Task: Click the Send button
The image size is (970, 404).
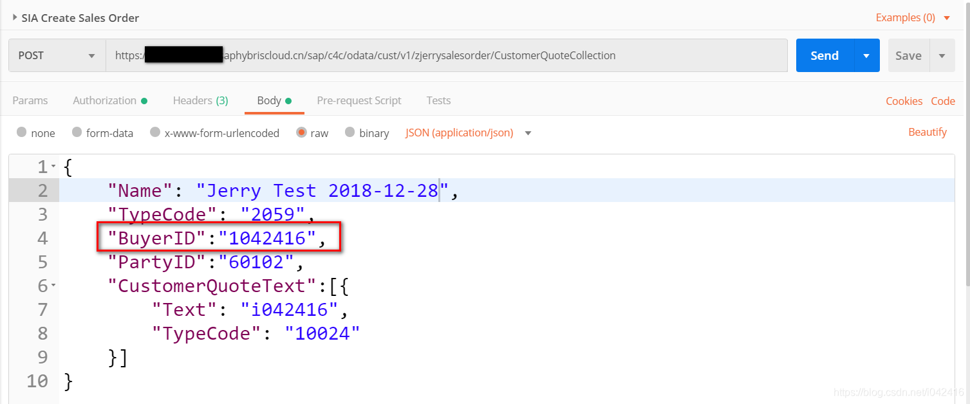Action: [x=825, y=55]
